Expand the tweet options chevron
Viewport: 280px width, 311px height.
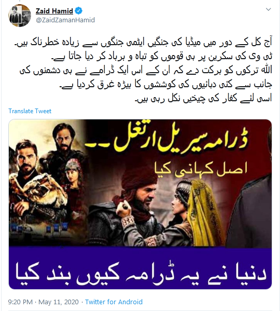[x=268, y=9]
